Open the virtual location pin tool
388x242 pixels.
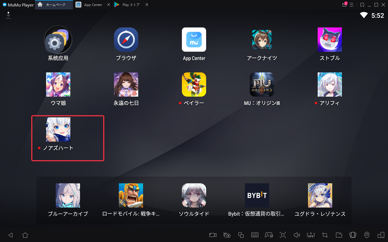pyautogui.click(x=367, y=235)
